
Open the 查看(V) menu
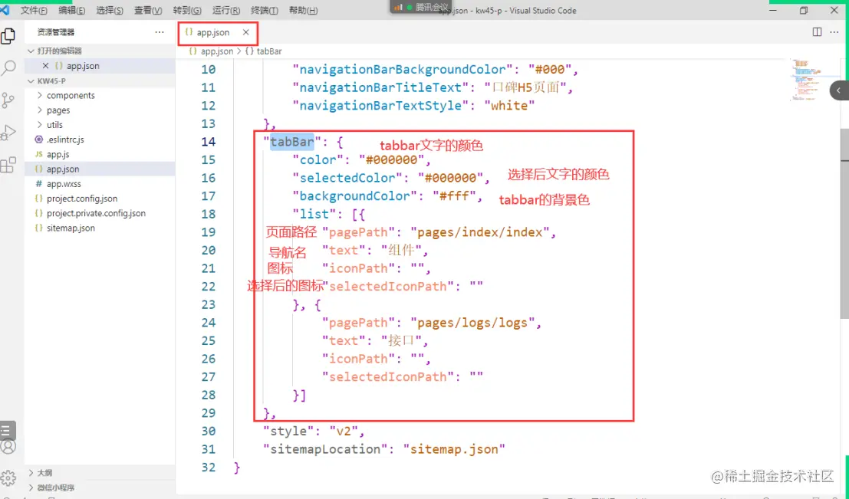(x=148, y=10)
